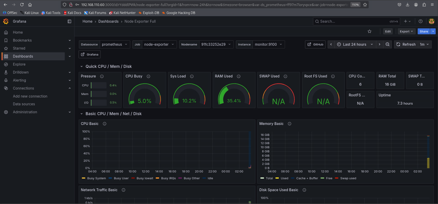
Task: Show info icon on Memory Basic panel
Action: coord(289,124)
